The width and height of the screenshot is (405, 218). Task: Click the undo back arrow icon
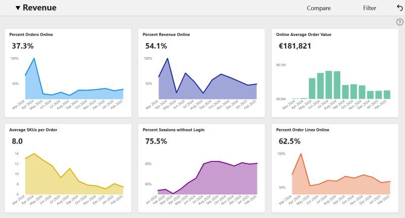399,8
